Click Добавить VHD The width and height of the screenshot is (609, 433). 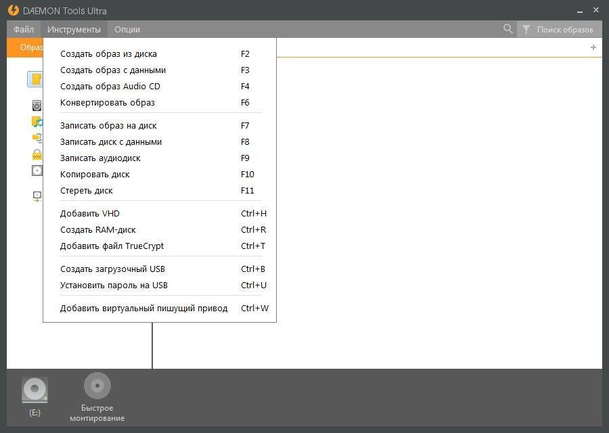160,214
